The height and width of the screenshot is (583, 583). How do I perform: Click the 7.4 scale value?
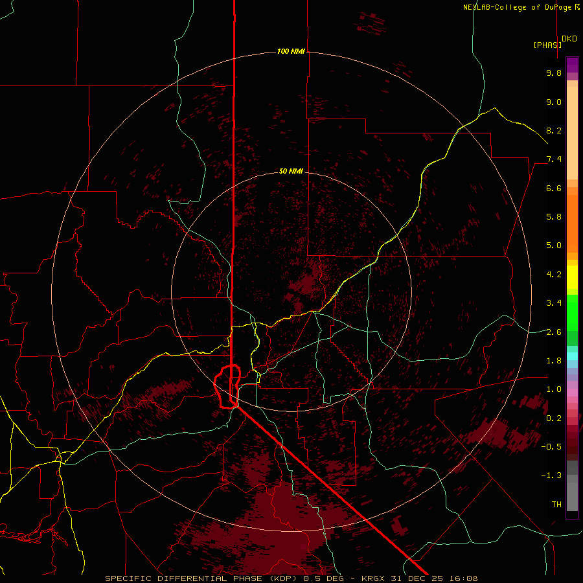pyautogui.click(x=554, y=159)
